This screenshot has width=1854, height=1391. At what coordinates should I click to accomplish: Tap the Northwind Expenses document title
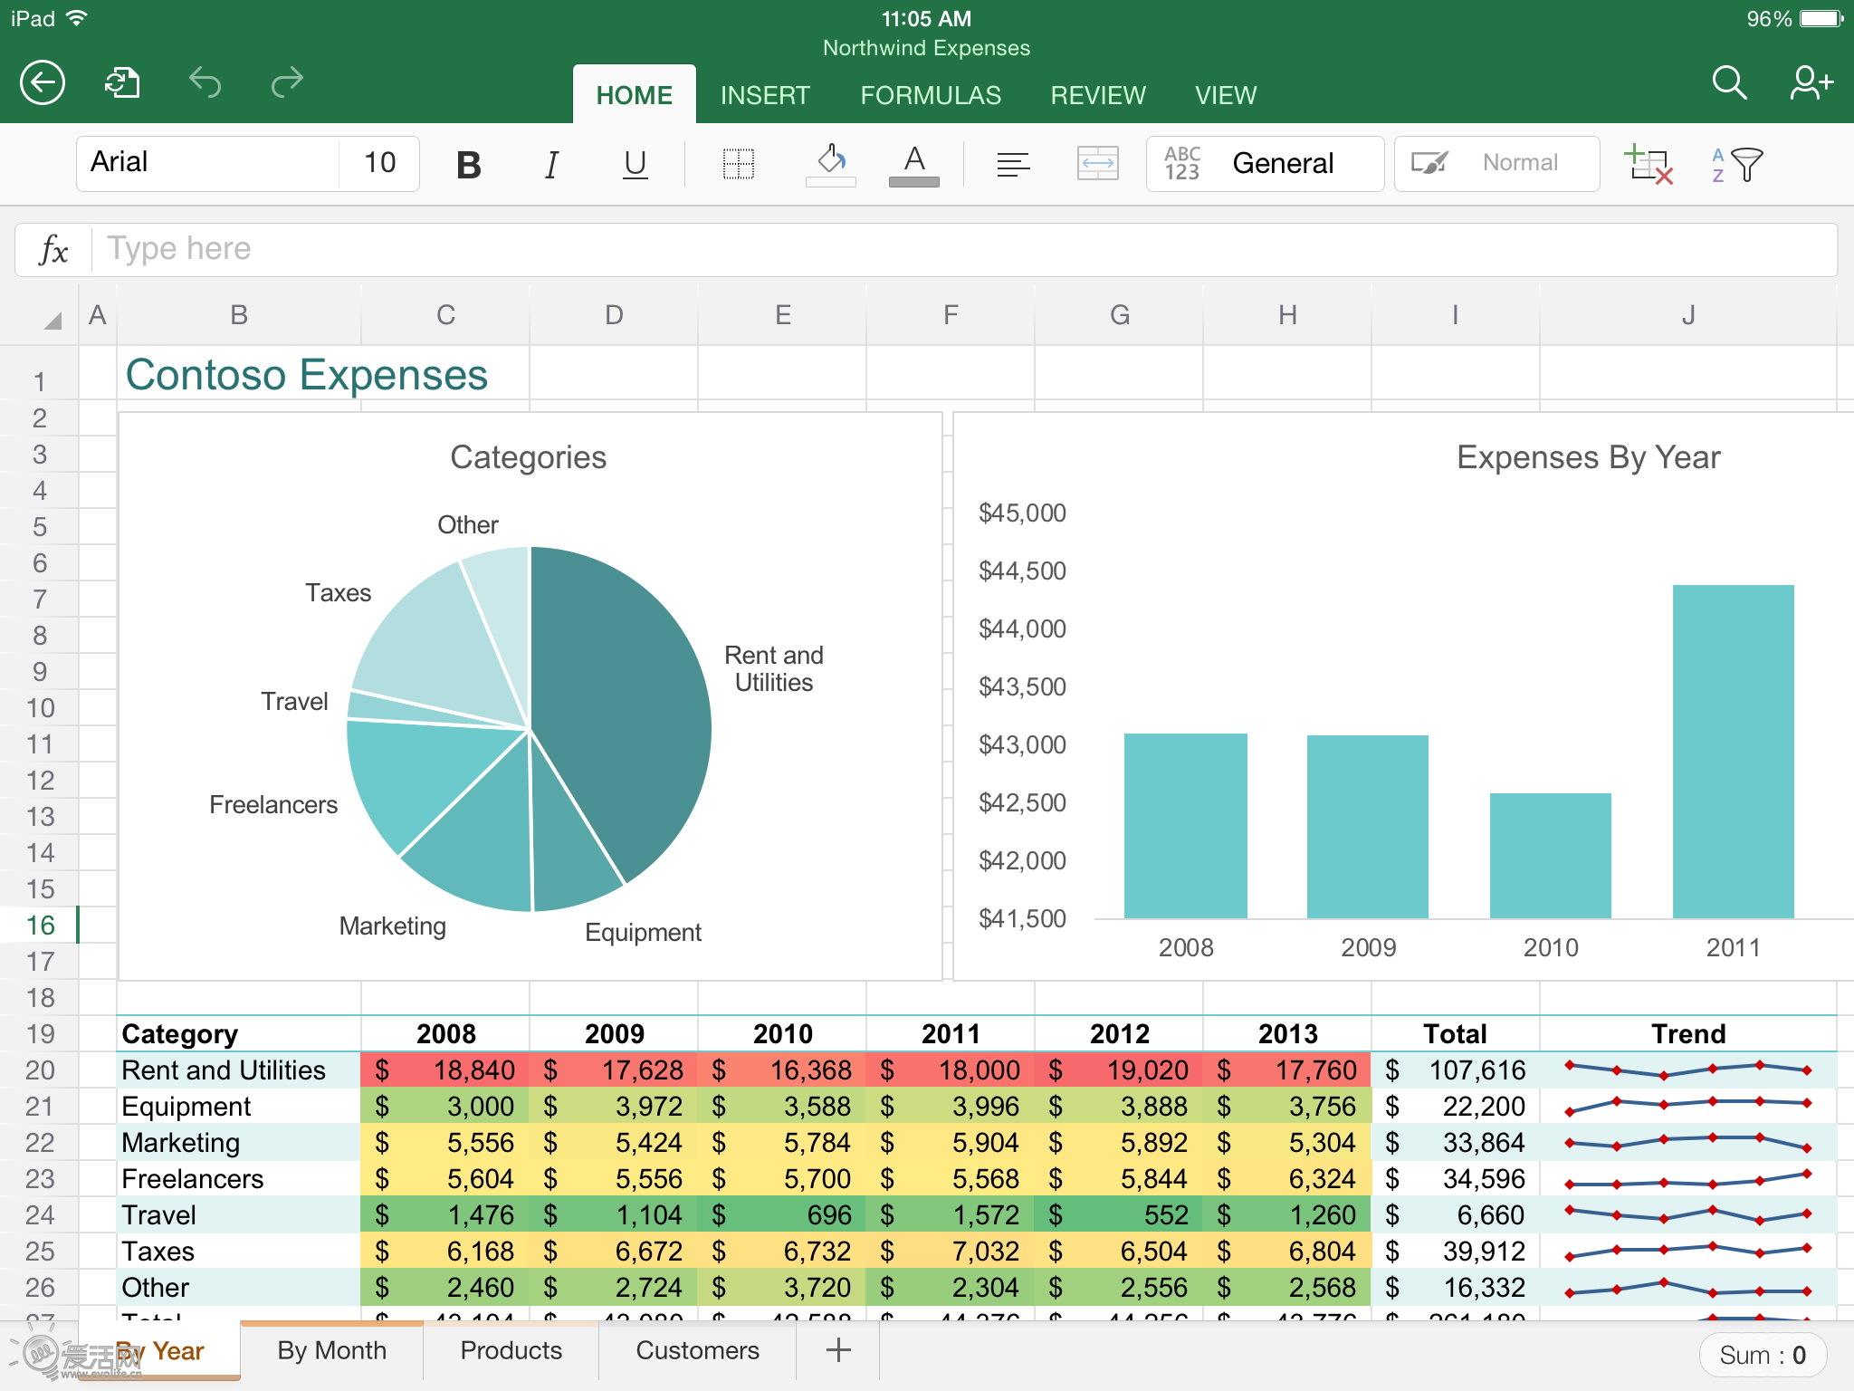point(926,48)
